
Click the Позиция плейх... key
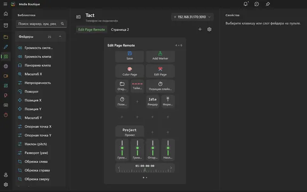(x=160, y=86)
